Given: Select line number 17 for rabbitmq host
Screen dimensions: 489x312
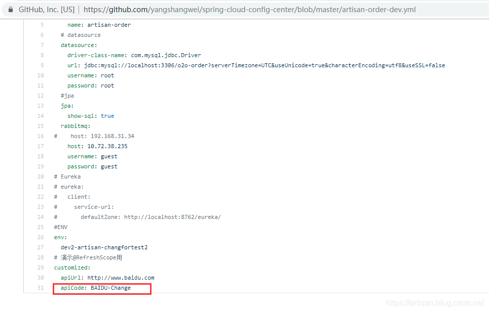Looking at the screenshot, I should click(41, 146).
